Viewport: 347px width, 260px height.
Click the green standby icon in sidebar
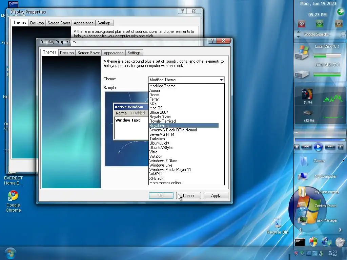[x=319, y=23]
